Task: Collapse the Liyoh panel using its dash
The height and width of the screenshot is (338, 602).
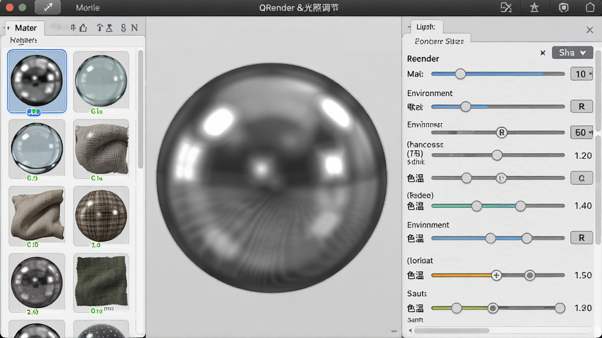Action: [409, 27]
